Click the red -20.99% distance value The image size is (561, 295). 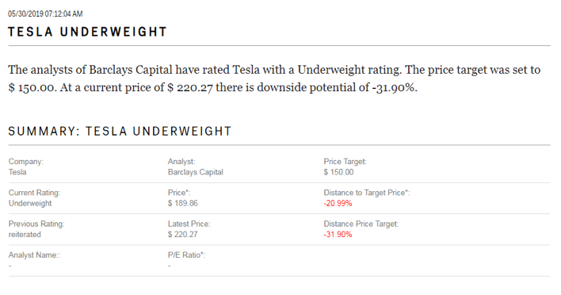coord(338,203)
